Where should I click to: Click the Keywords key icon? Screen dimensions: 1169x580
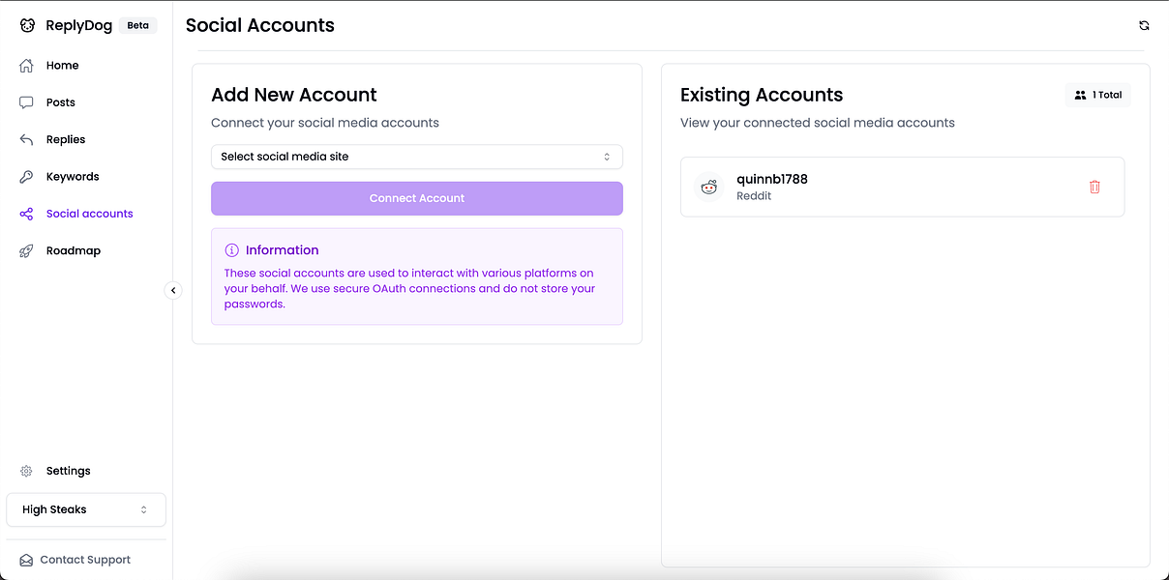point(27,177)
